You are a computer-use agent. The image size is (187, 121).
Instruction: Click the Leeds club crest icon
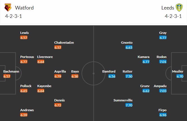(179, 8)
